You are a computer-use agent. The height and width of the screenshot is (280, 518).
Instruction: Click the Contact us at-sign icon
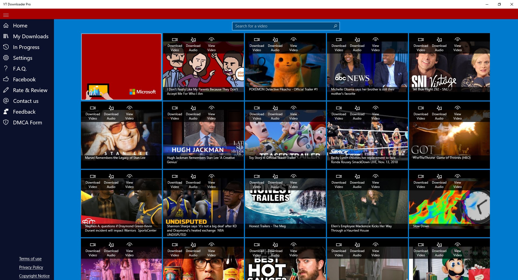point(6,101)
